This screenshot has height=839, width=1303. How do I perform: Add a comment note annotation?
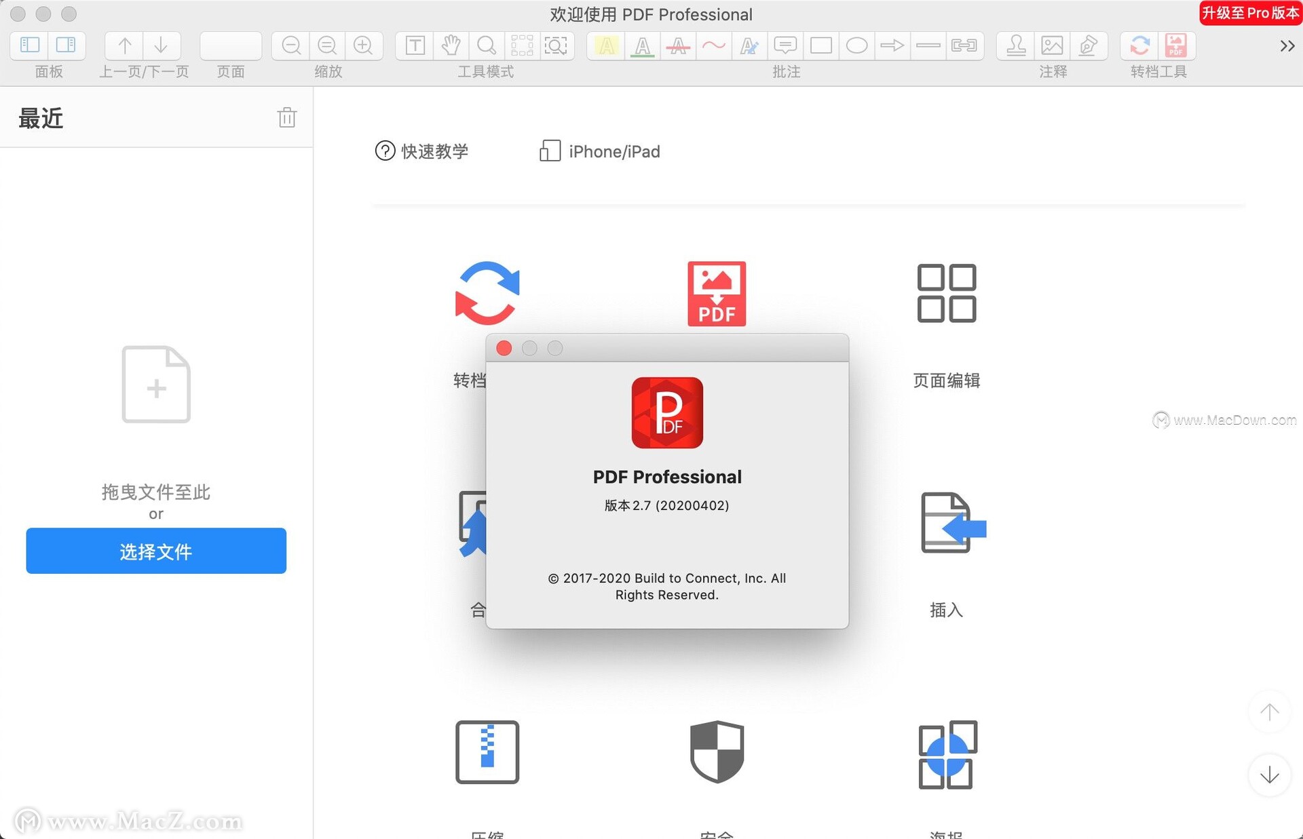[785, 45]
